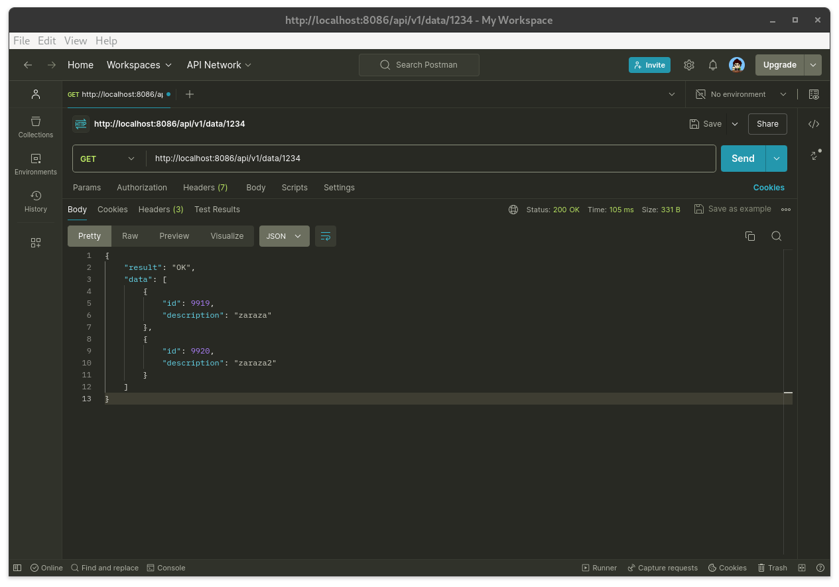Toggle line wrap in response body

[x=326, y=236]
